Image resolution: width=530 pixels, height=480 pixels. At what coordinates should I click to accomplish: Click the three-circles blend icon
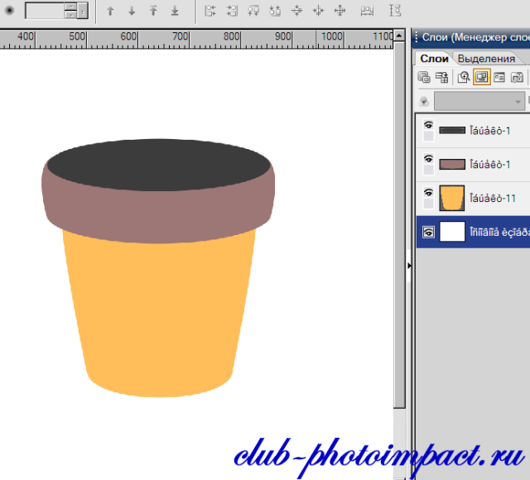[x=424, y=101]
